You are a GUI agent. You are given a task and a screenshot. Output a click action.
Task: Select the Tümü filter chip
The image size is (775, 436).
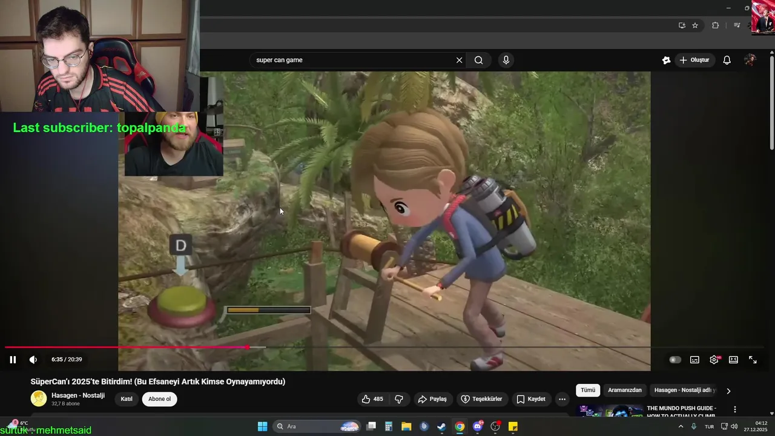(x=588, y=391)
